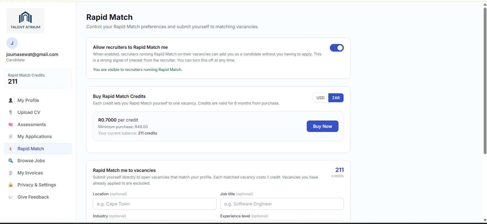Click the Buy Now button
This screenshot has width=487, height=224.
pyautogui.click(x=322, y=126)
